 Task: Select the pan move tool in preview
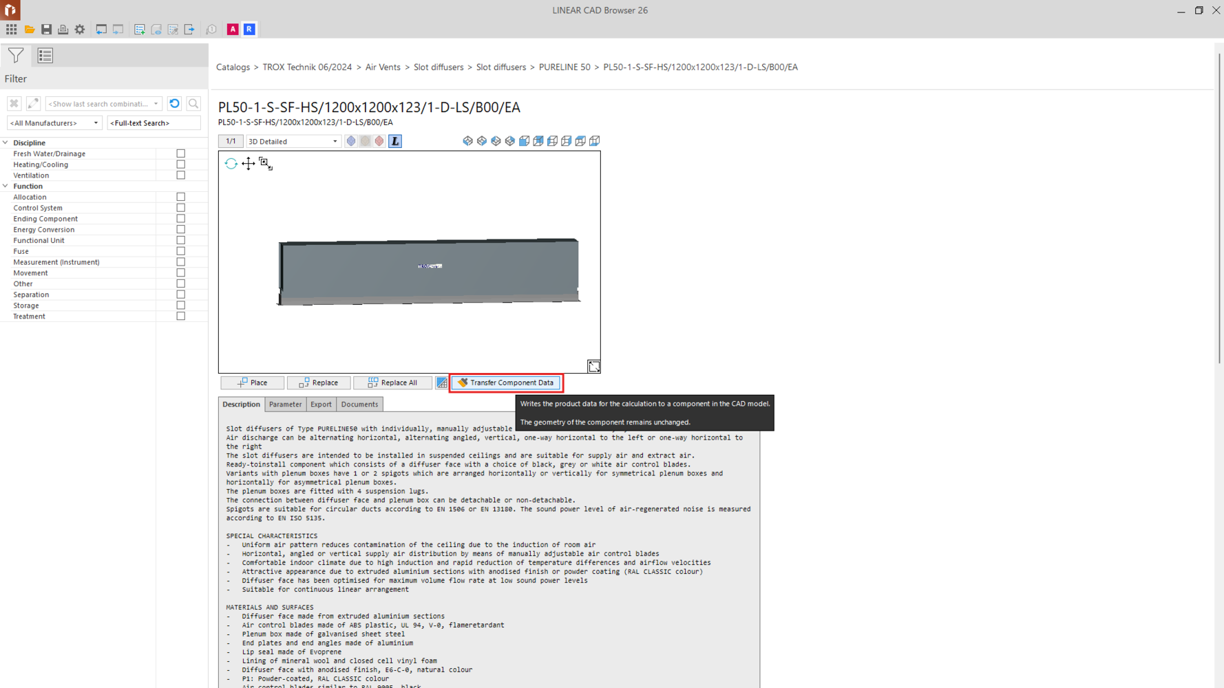click(248, 164)
